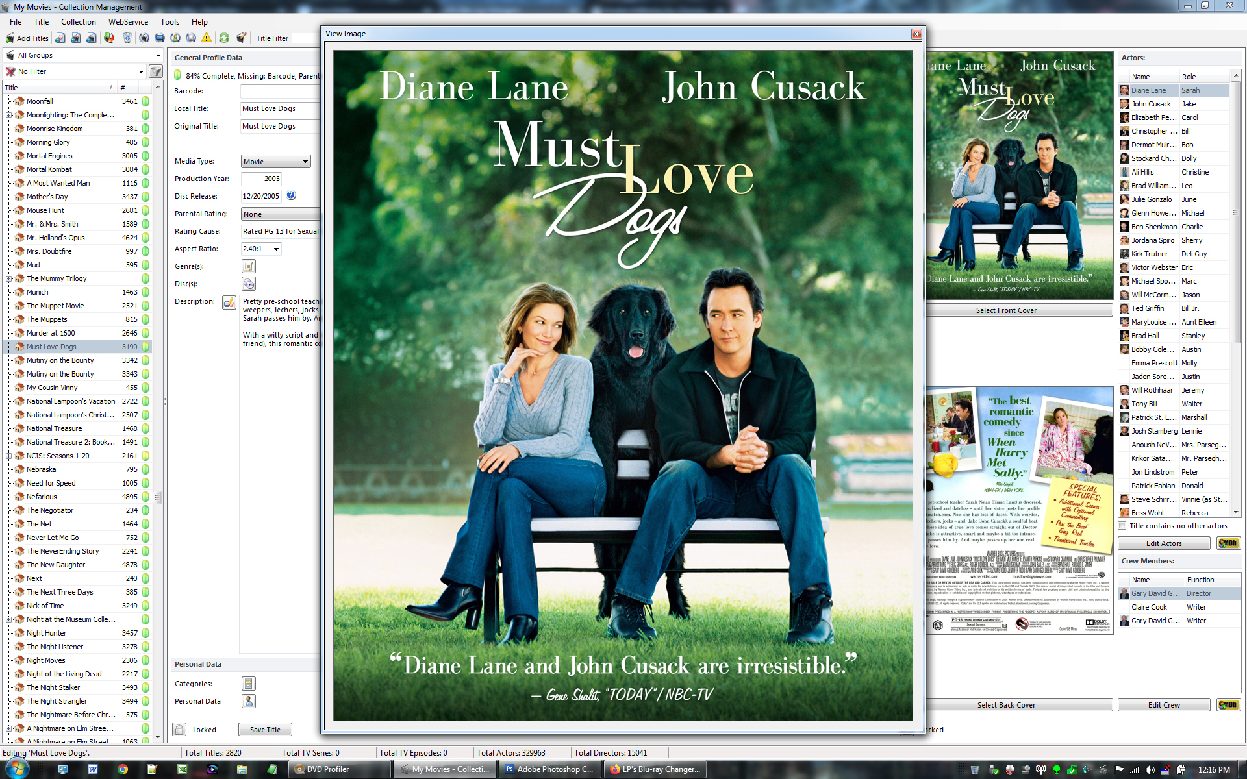Click the Actors list scrollbar thumb

1235,212
